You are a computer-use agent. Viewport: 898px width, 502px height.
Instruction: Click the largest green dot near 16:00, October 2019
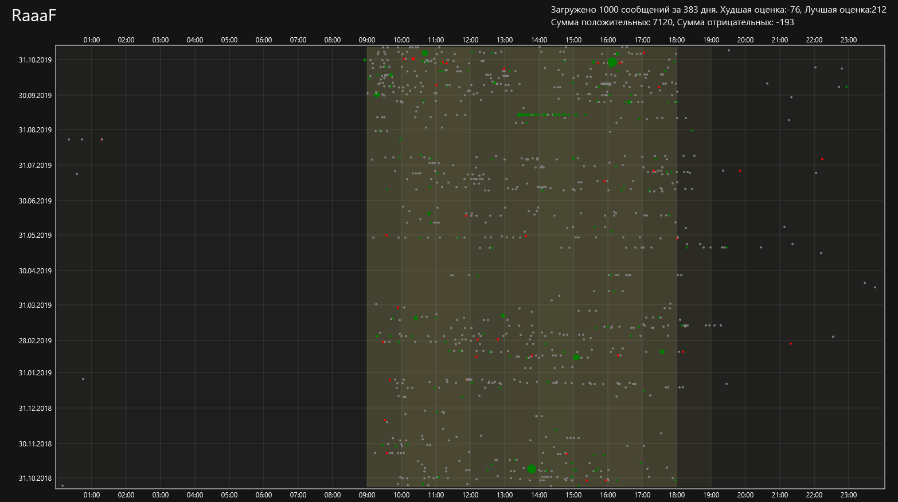[612, 62]
